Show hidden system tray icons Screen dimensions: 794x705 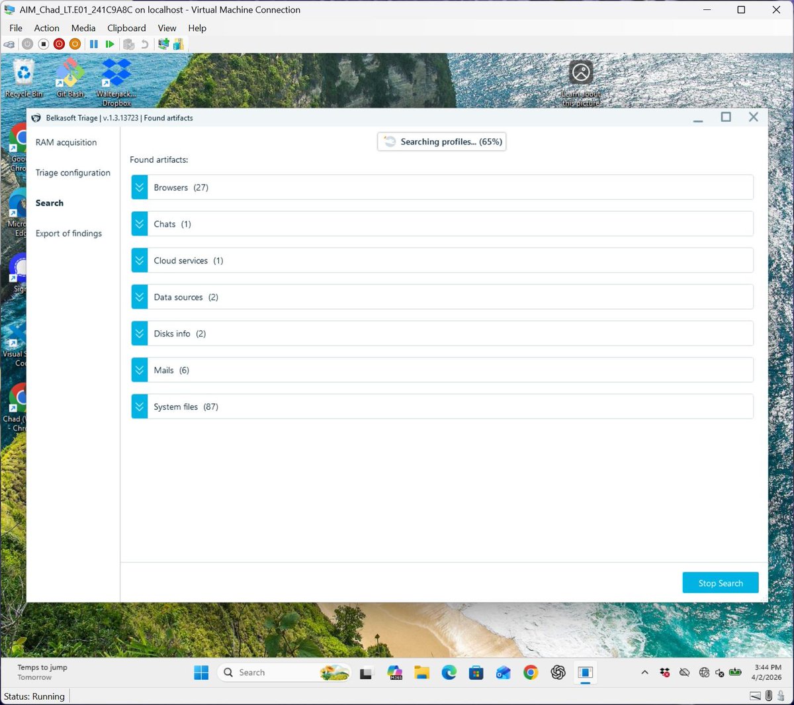tap(644, 673)
